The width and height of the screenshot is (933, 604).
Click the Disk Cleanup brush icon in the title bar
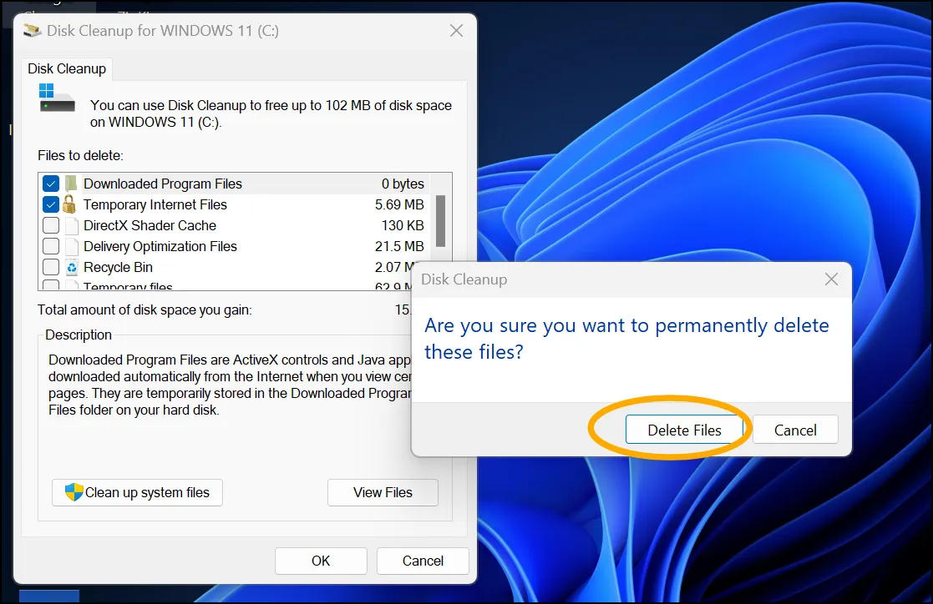click(31, 30)
